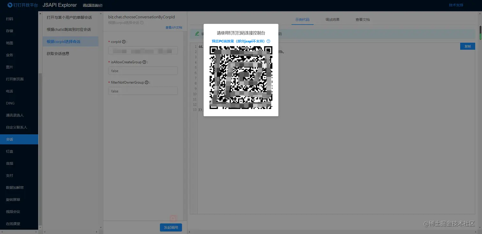Select 音频 in left sidebar

(x=19, y=164)
